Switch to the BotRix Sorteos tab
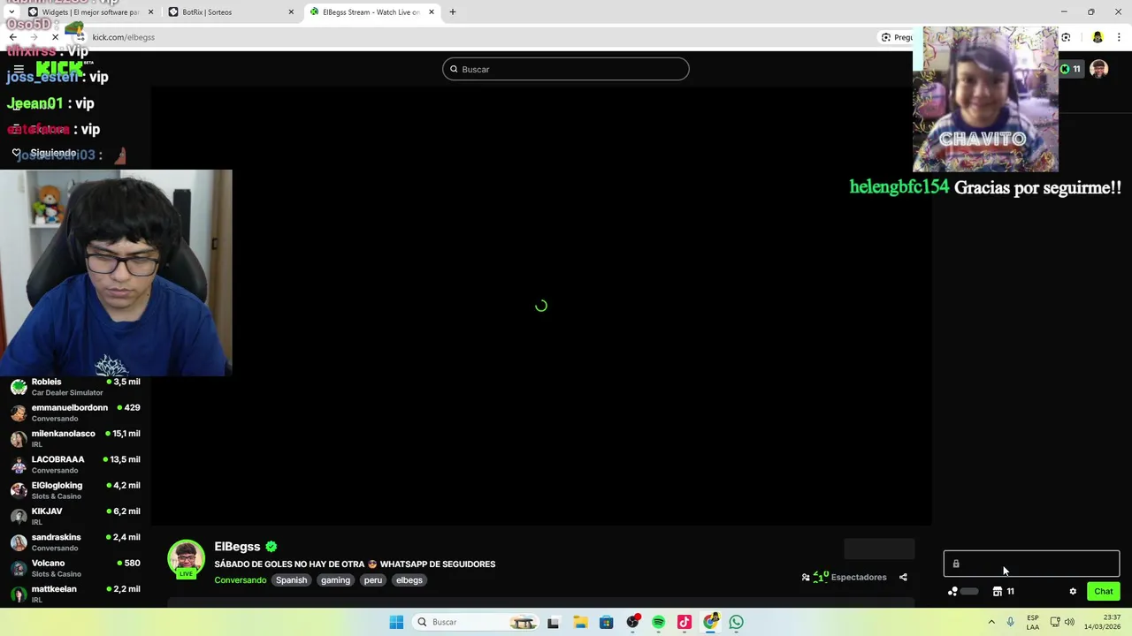The width and height of the screenshot is (1132, 636). point(232,12)
